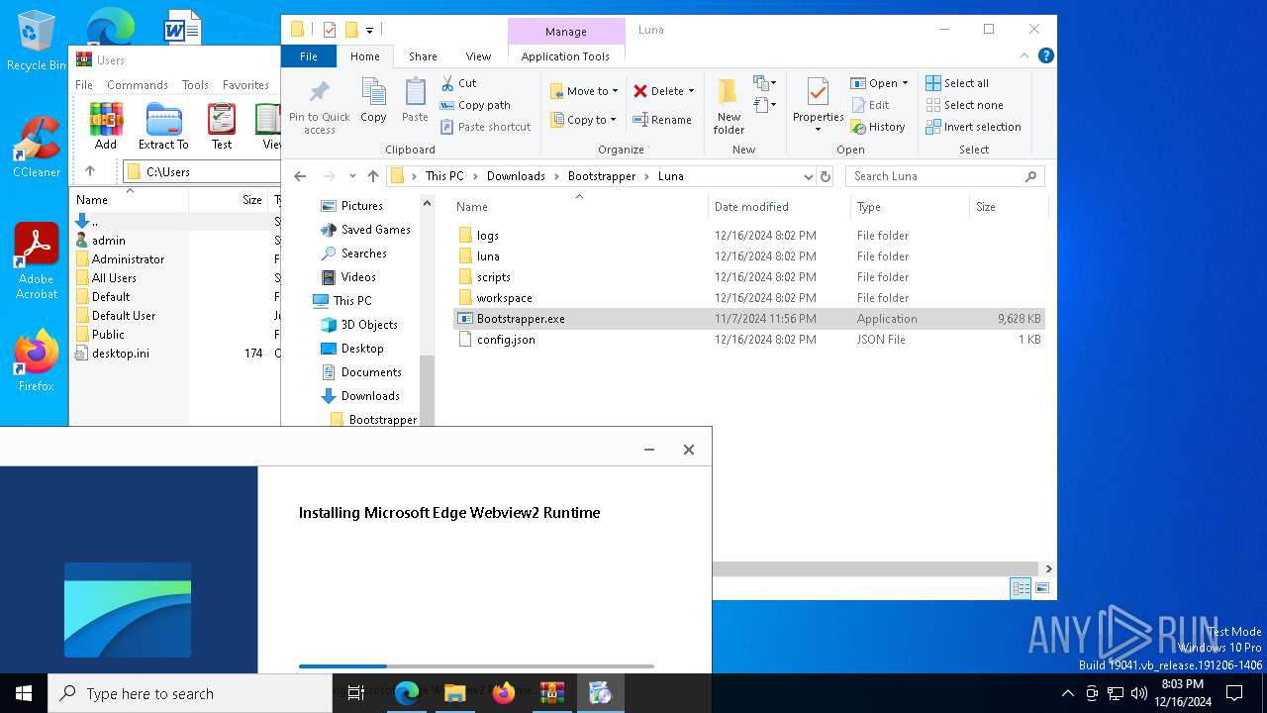
Task: Open Recycle Bin desktop icon
Action: coord(37,42)
